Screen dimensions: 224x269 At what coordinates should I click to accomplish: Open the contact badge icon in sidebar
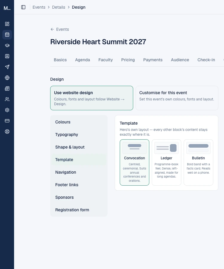(x=7, y=56)
